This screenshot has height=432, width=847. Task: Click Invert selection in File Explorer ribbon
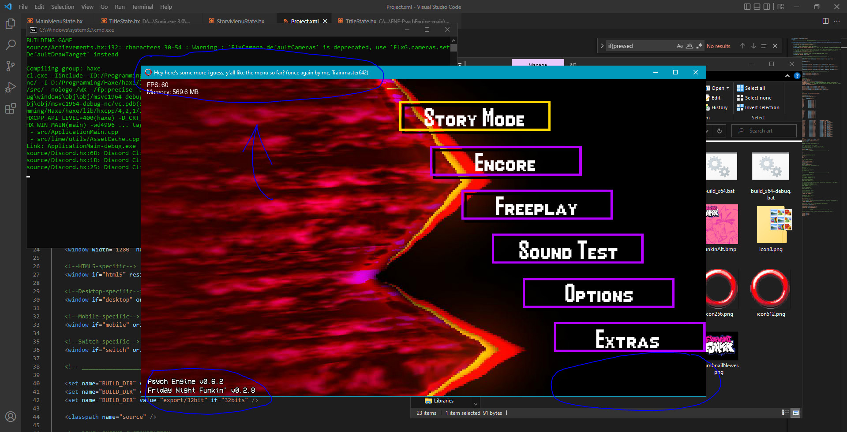tap(758, 107)
